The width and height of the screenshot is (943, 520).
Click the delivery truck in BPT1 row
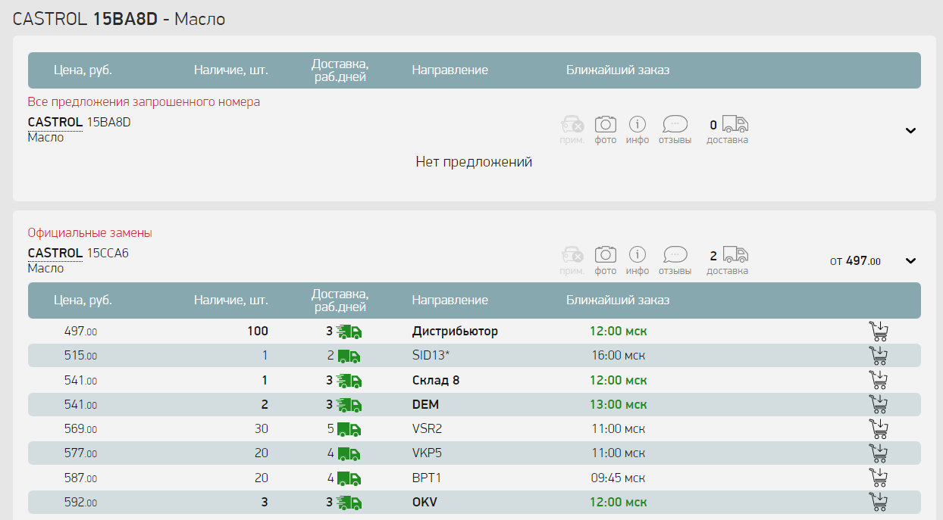click(x=349, y=478)
